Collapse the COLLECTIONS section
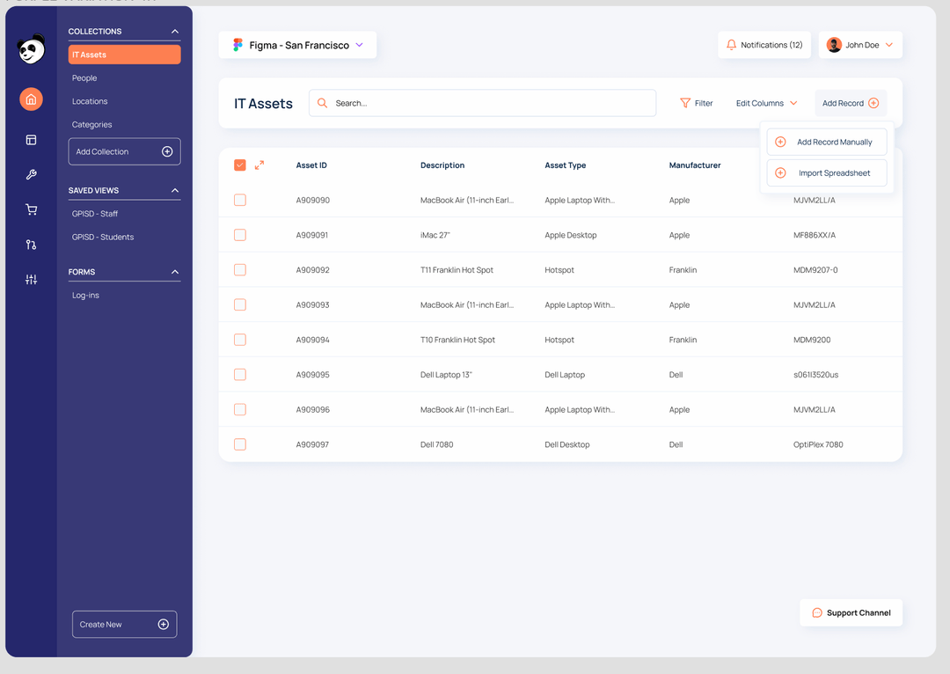Image resolution: width=950 pixels, height=674 pixels. 176,30
